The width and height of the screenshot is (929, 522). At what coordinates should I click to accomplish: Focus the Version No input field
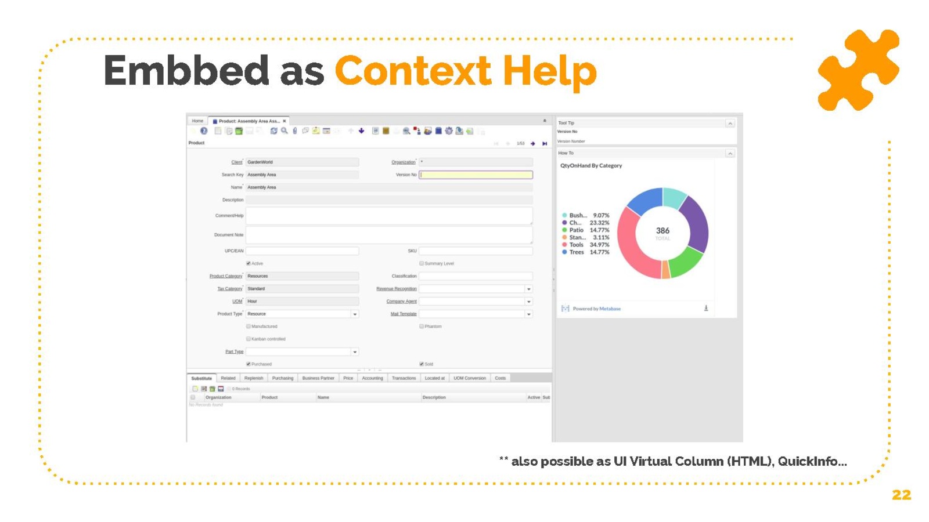tap(476, 175)
